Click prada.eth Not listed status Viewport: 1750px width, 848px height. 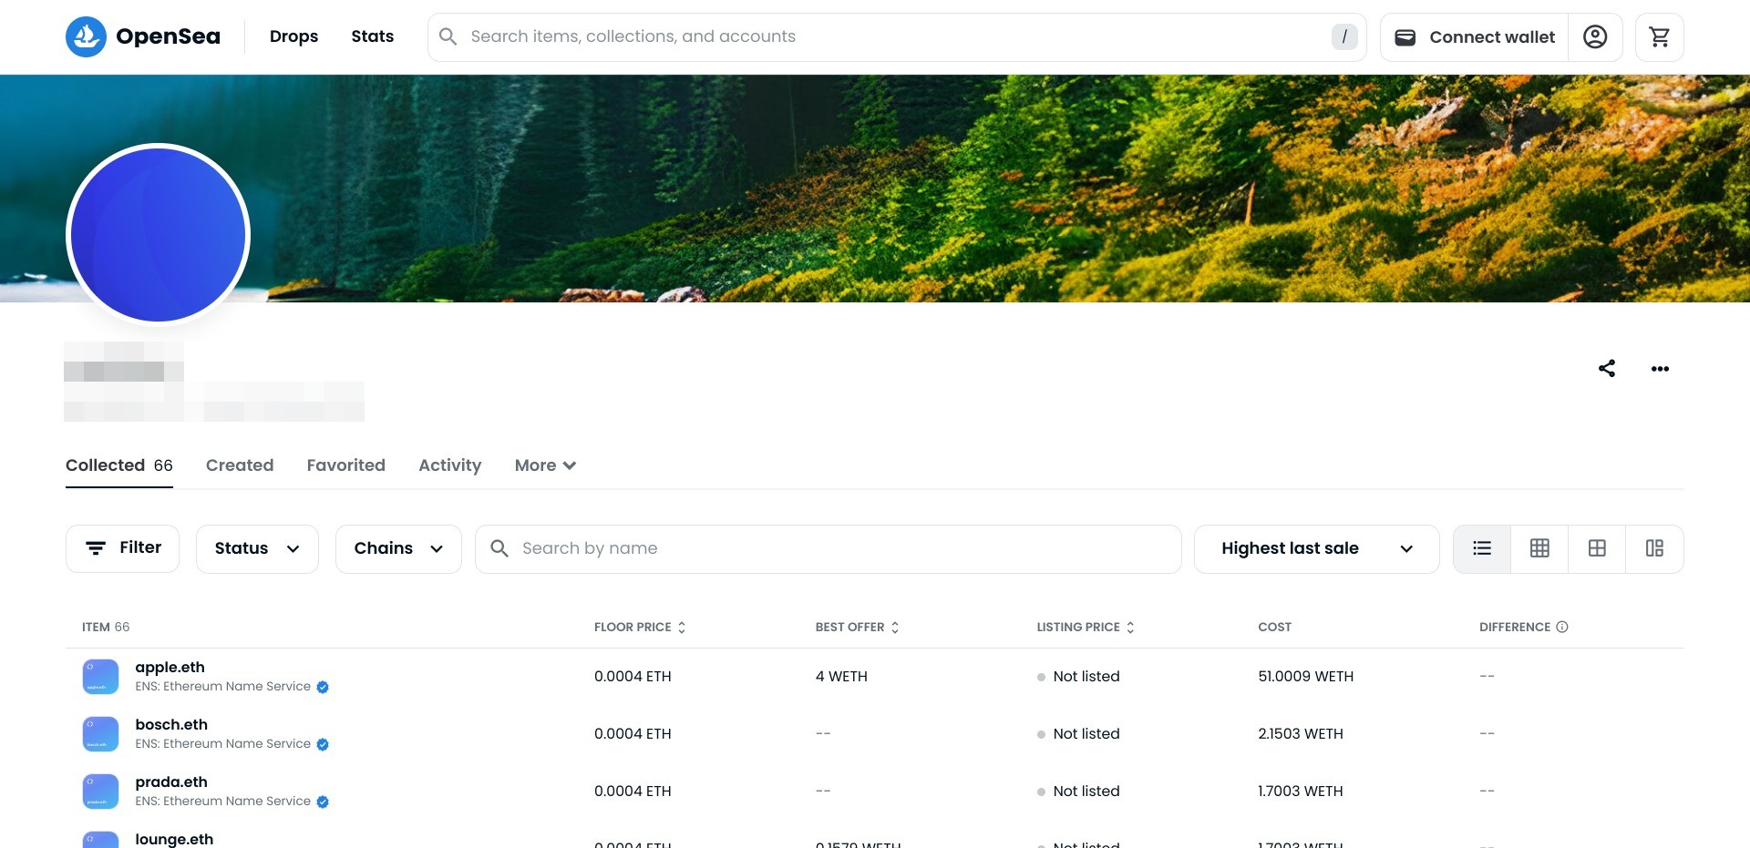(x=1078, y=792)
